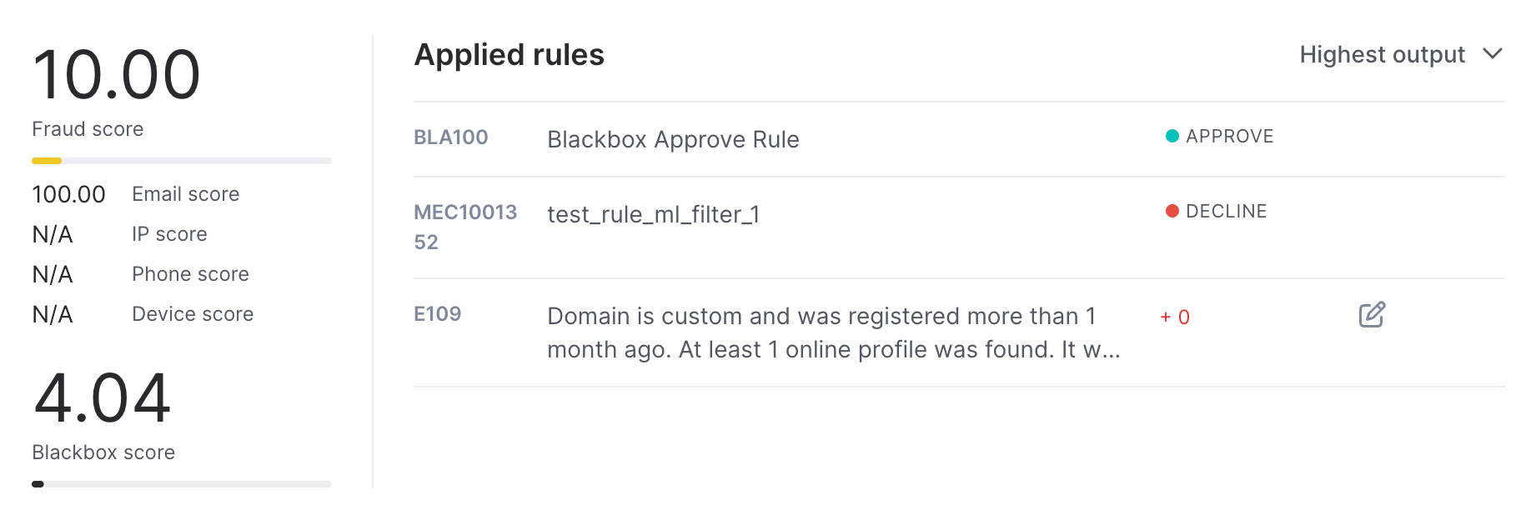Viewport: 1536px width, 525px height.
Task: Open the Blackbox Approve Rule entry
Action: coord(673,139)
